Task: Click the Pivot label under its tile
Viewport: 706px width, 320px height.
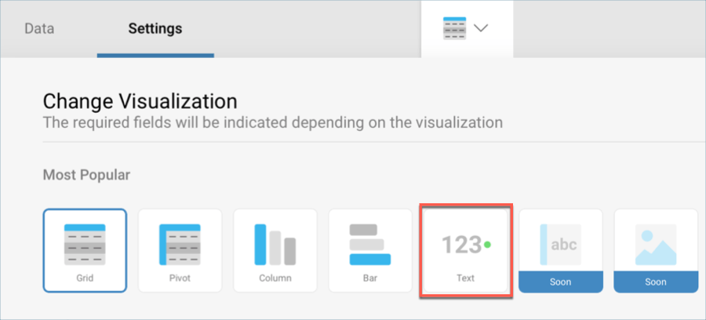Action: pos(180,278)
